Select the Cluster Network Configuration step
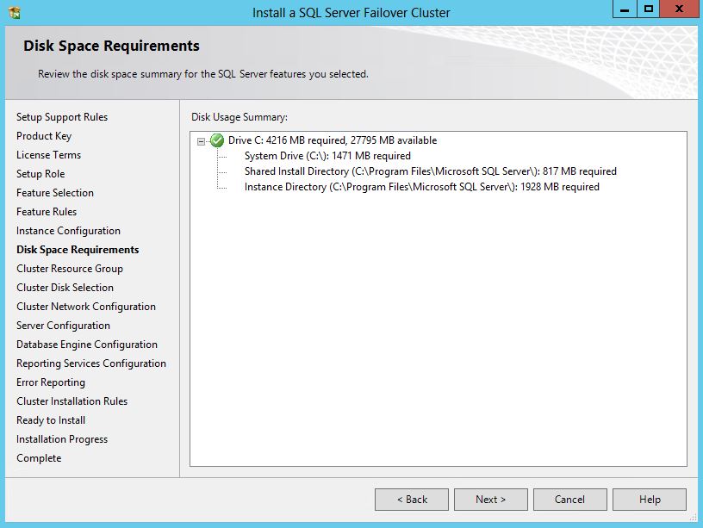This screenshot has height=528, width=703. (86, 307)
